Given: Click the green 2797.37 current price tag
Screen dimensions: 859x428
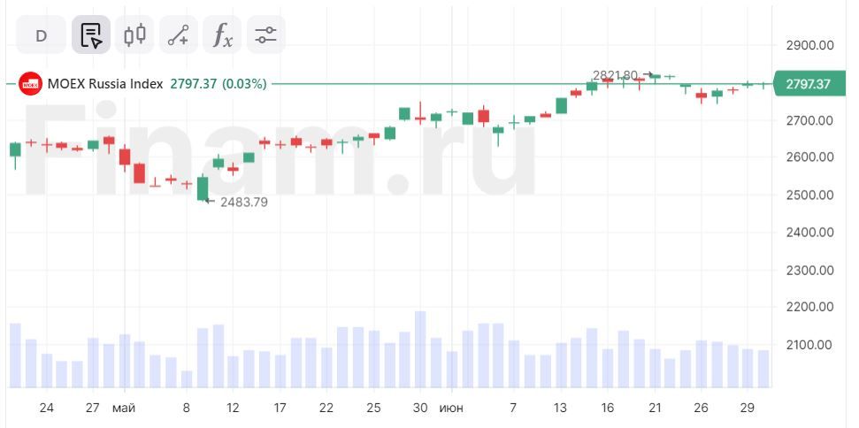Looking at the screenshot, I should [x=807, y=84].
